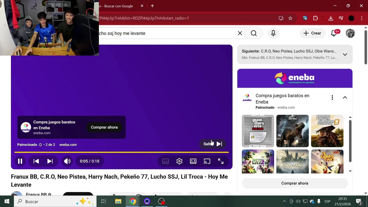Click the Chrome address bar URL
This screenshot has width=368, height=207.
pos(144,18)
